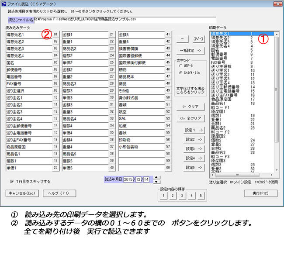Click the 60 button in the last column
The image size is (284, 262).
[x=169, y=168]
